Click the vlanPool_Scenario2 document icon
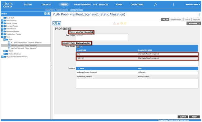The width and height of the screenshot is (202, 122). 9,48
